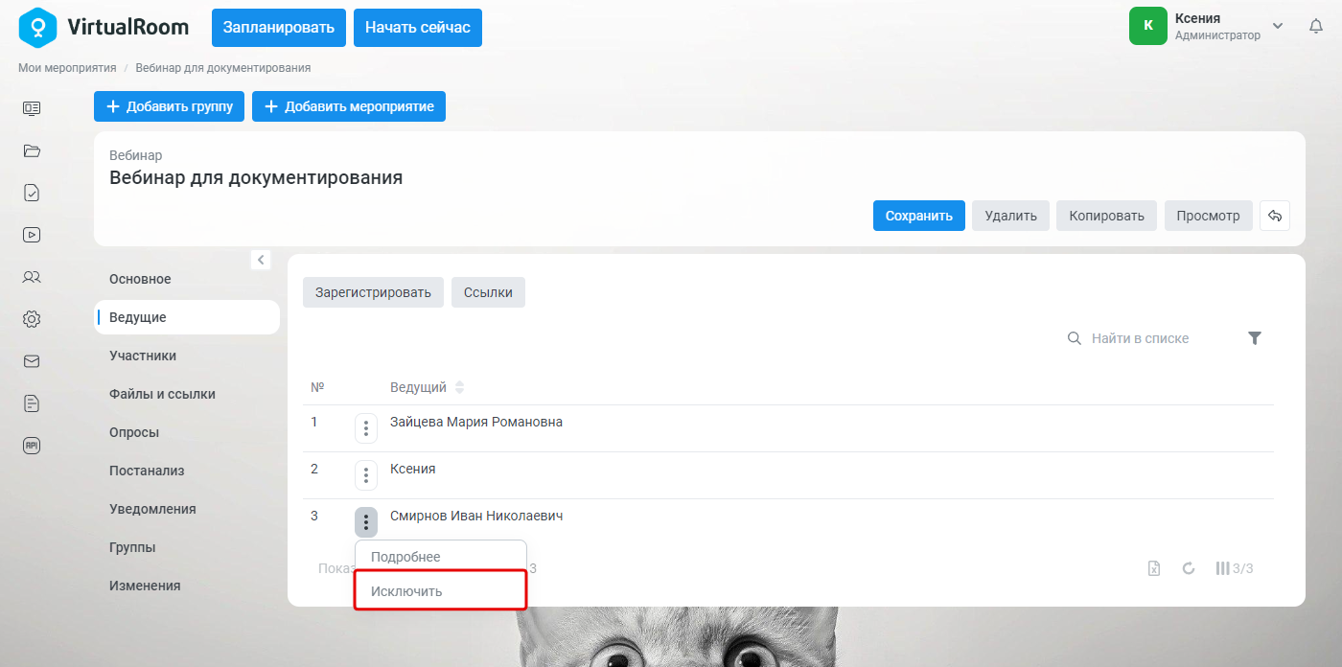Click the Копировать button

(x=1107, y=216)
